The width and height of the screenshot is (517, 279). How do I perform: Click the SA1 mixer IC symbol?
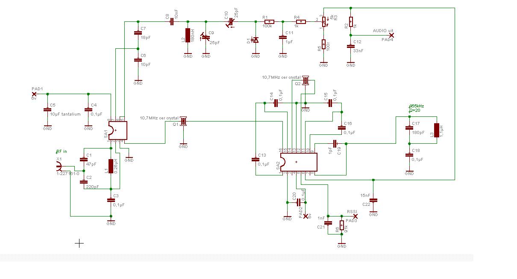[117, 130]
